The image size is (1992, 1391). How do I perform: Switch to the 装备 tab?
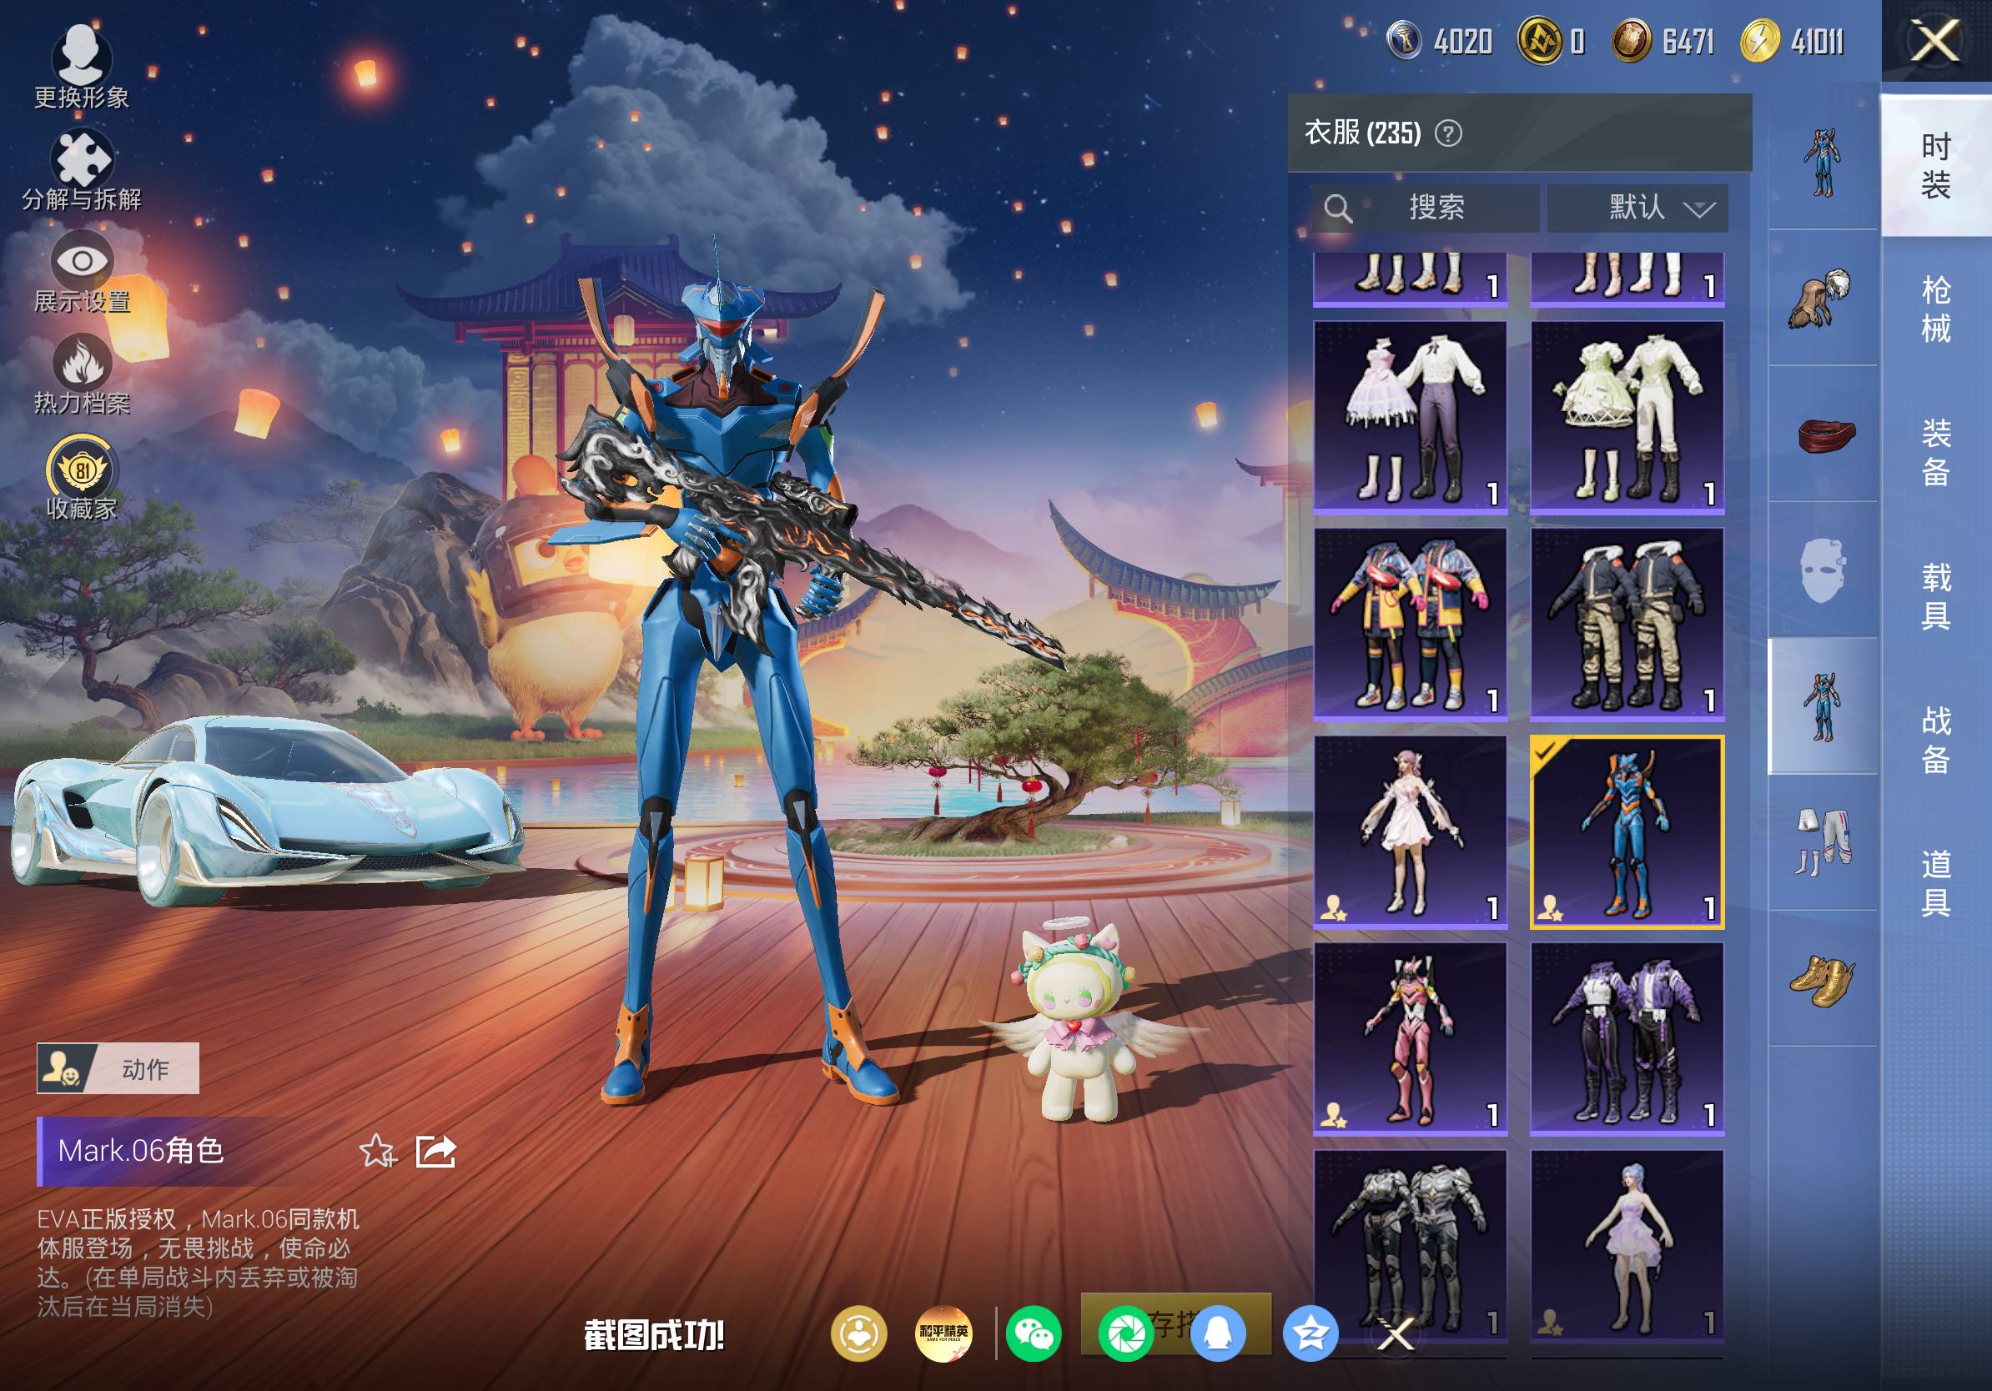tap(1935, 452)
